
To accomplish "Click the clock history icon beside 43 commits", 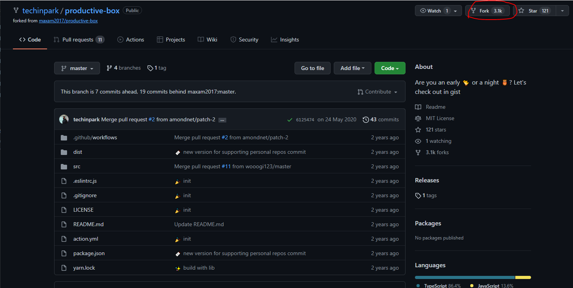I will 366,120.
